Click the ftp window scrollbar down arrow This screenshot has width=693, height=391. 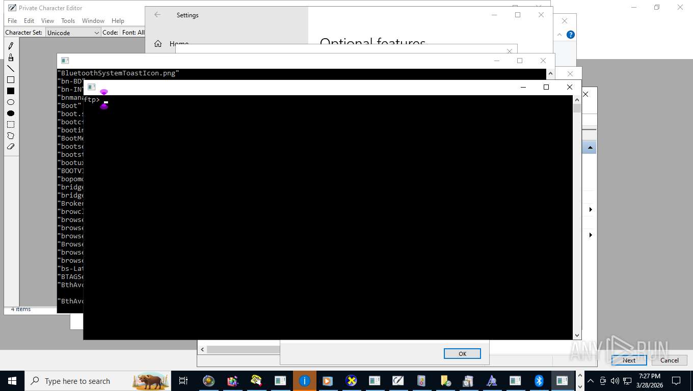pos(577,336)
